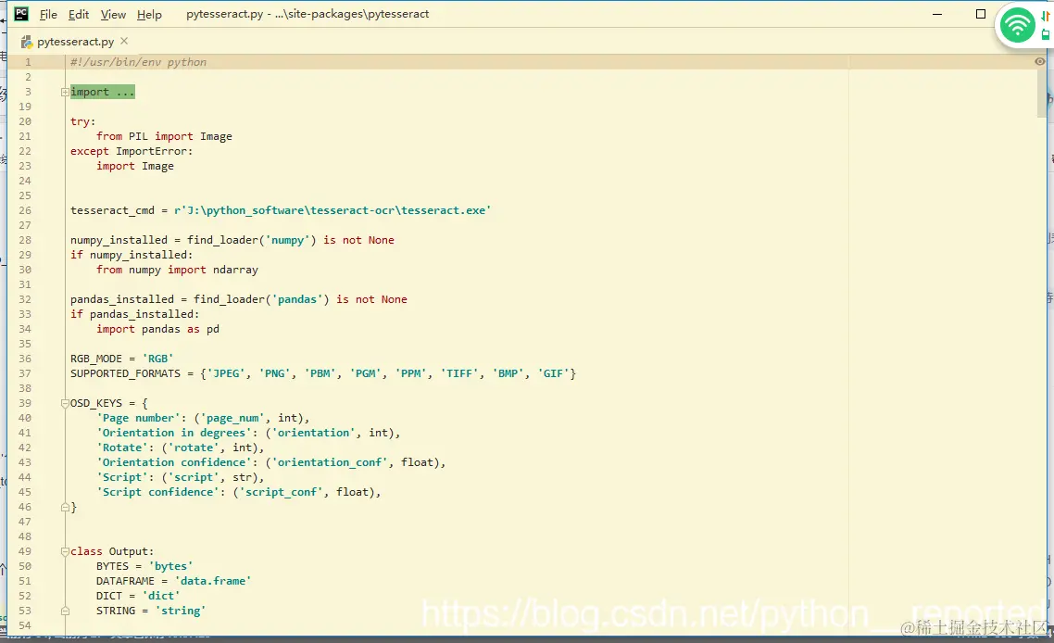1054x643 pixels.
Task: Click the 'Orientation in degrees' dictionary key
Action: coord(174,433)
